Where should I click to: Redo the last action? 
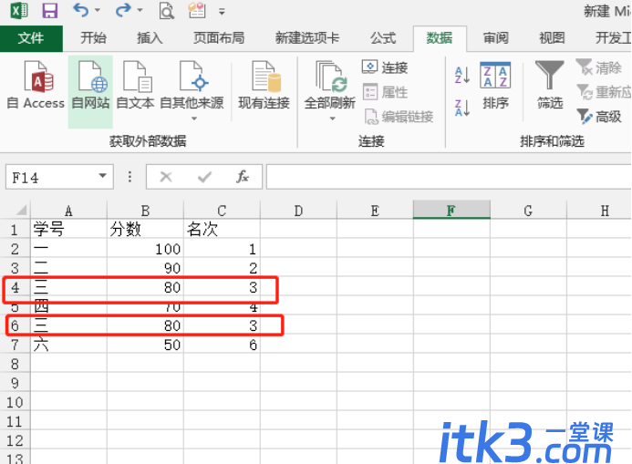pos(123,10)
